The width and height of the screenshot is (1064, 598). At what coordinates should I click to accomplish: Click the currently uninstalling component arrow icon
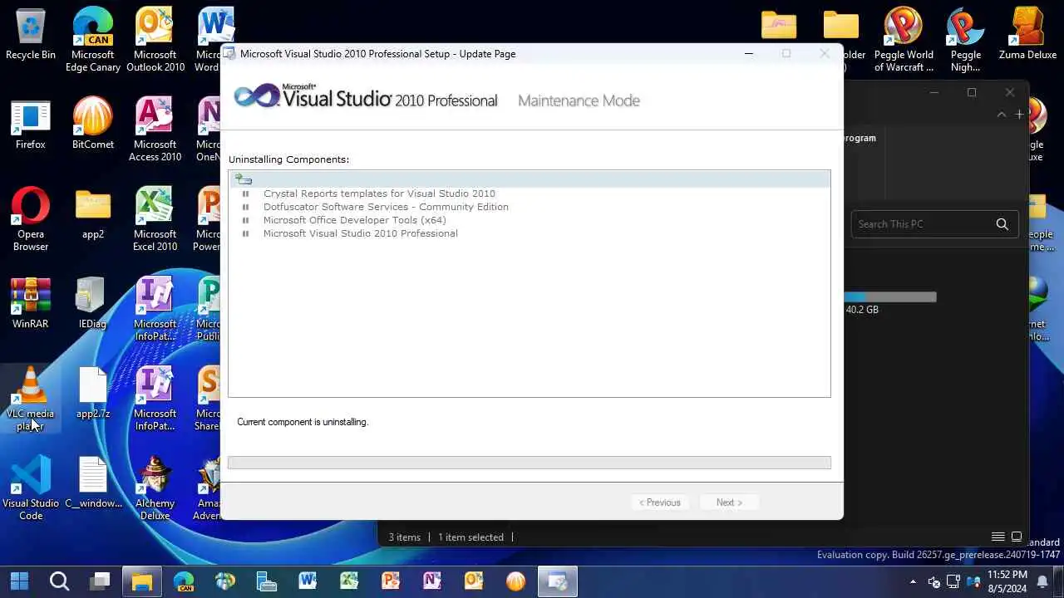[244, 179]
